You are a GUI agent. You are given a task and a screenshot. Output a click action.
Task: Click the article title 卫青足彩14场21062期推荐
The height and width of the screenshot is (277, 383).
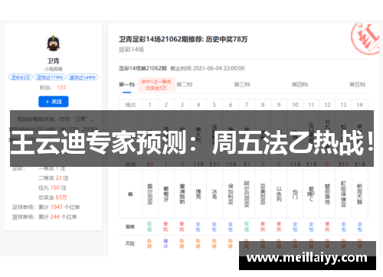(x=183, y=39)
